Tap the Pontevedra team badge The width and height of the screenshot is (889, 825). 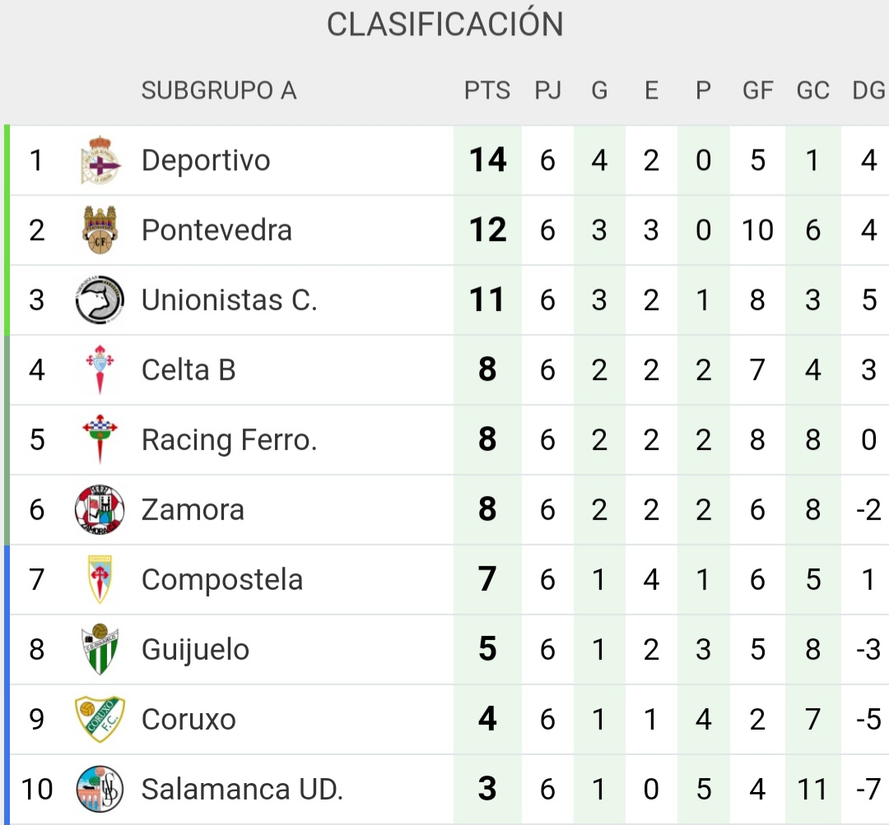tap(100, 230)
